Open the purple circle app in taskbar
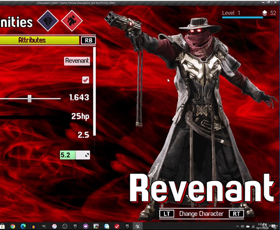The width and height of the screenshot is (280, 230). pyautogui.click(x=85, y=226)
